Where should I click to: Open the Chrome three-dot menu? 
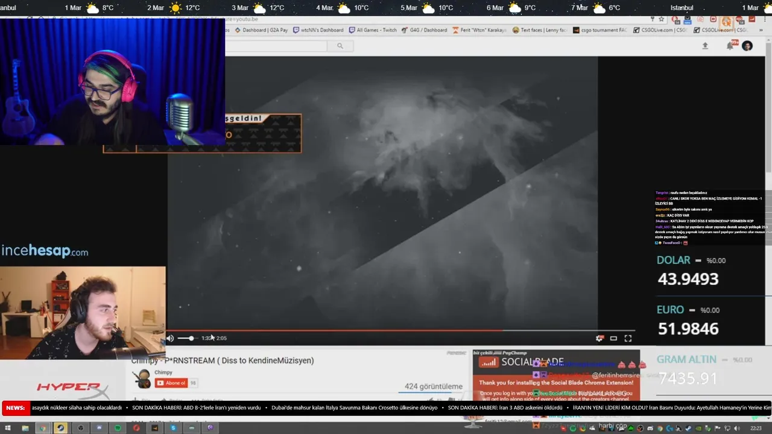(x=764, y=20)
